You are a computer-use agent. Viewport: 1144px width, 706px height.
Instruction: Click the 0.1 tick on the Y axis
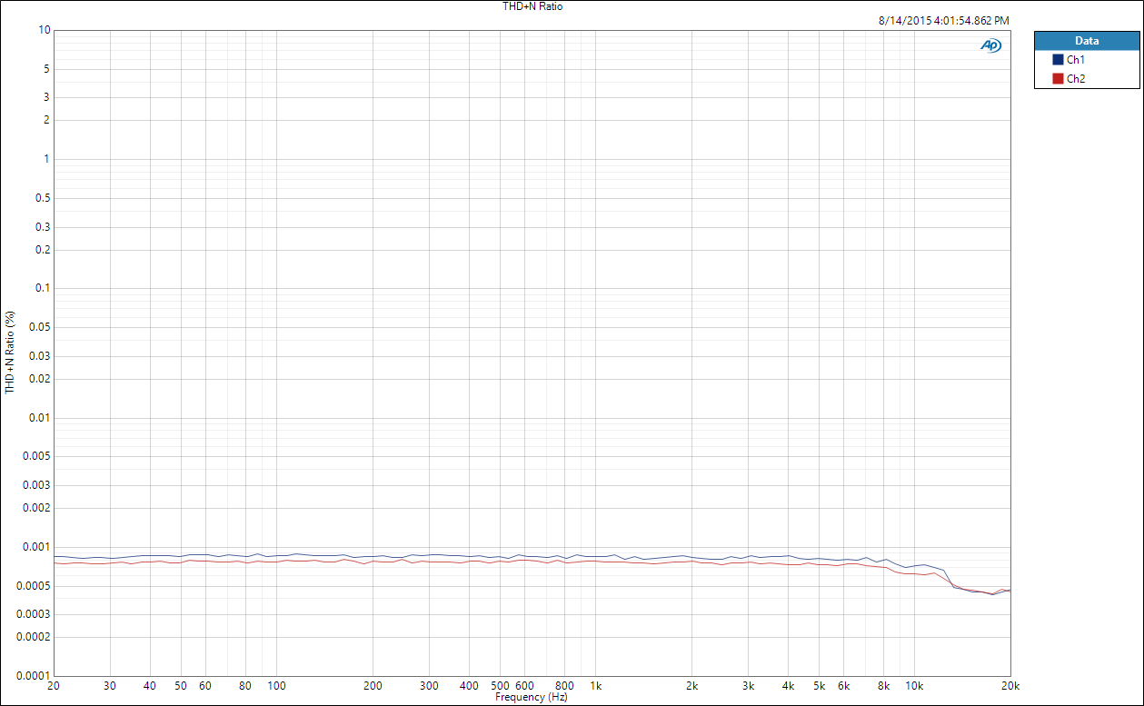(42, 289)
